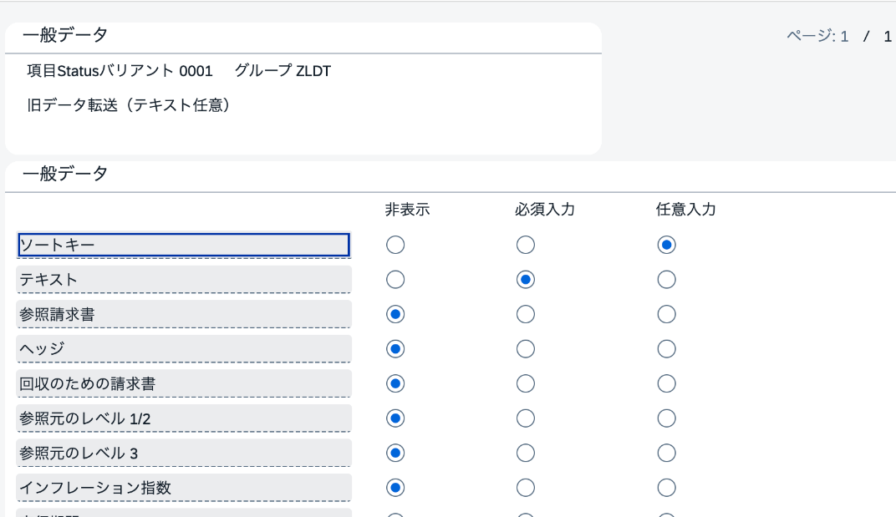Screen dimensions: 896x517
Task: Click the ページ number 1 indicator
Action: (x=844, y=37)
